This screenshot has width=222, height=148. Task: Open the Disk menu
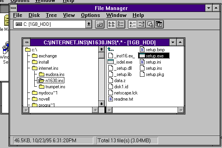pyautogui.click(x=34, y=15)
